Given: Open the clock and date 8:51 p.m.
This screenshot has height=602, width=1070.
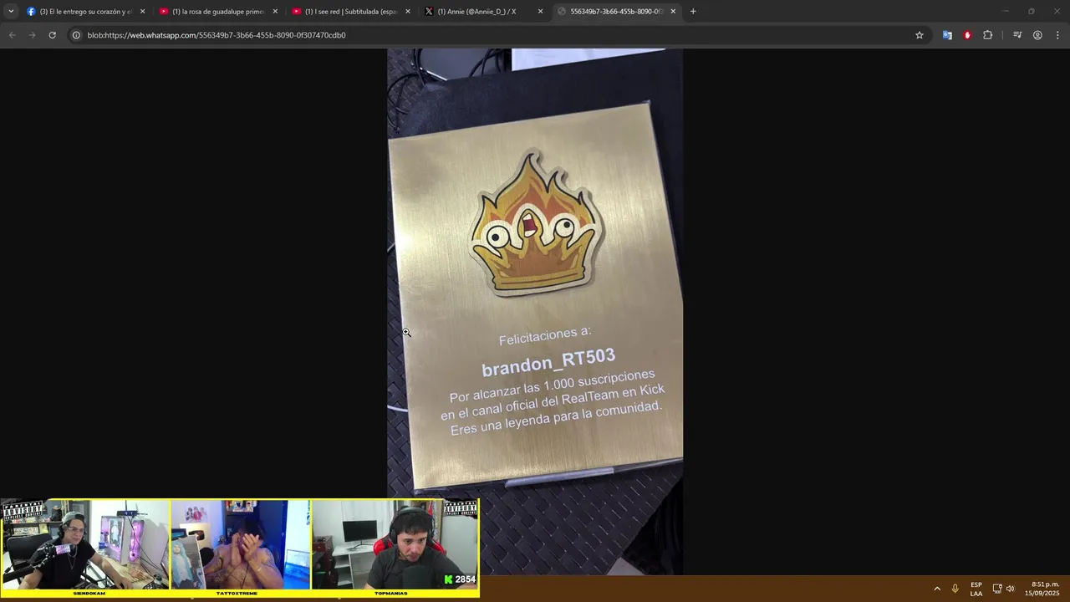Looking at the screenshot, I should [1042, 589].
